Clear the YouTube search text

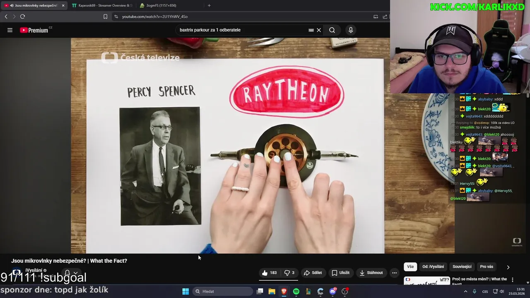[x=319, y=30]
